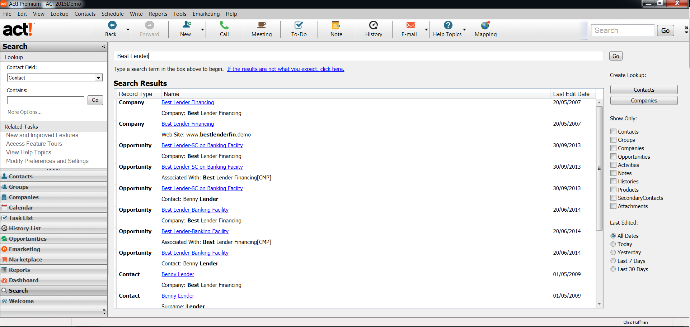Open the Tools menu
Image resolution: width=690 pixels, height=327 pixels.
pyautogui.click(x=180, y=14)
